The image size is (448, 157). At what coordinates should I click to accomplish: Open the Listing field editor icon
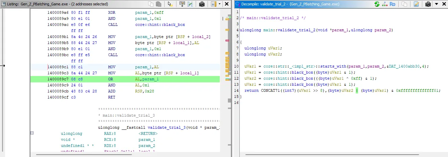point(182,4)
